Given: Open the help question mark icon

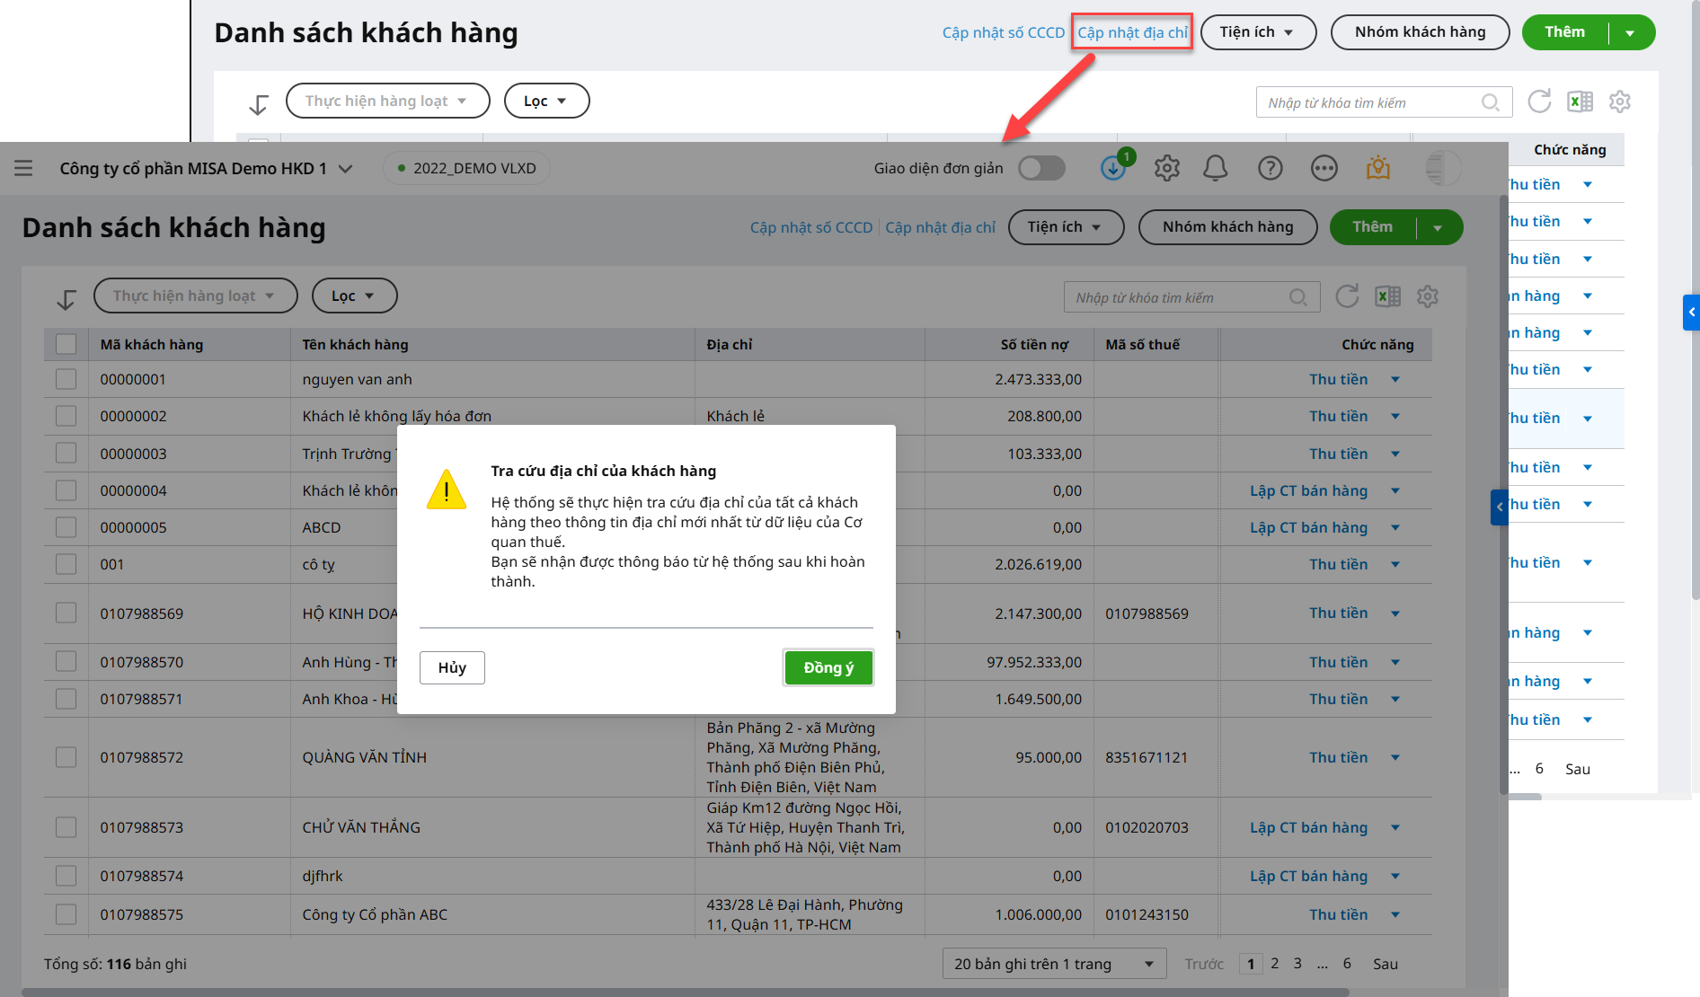Looking at the screenshot, I should pos(1270,168).
